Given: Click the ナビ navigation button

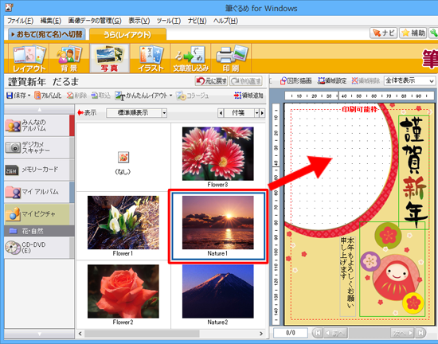Looking at the screenshot, I should (x=384, y=33).
